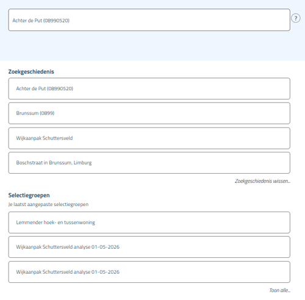Viewport: 305px width, 300px height.
Task: Open first Wijkaanpak Schuttersveld analyse 01-05-2026 group
Action: point(149,247)
